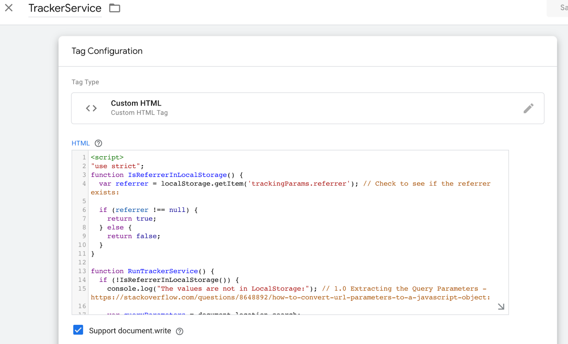
Task: Edit the TrackerService tag name field
Action: (x=65, y=8)
